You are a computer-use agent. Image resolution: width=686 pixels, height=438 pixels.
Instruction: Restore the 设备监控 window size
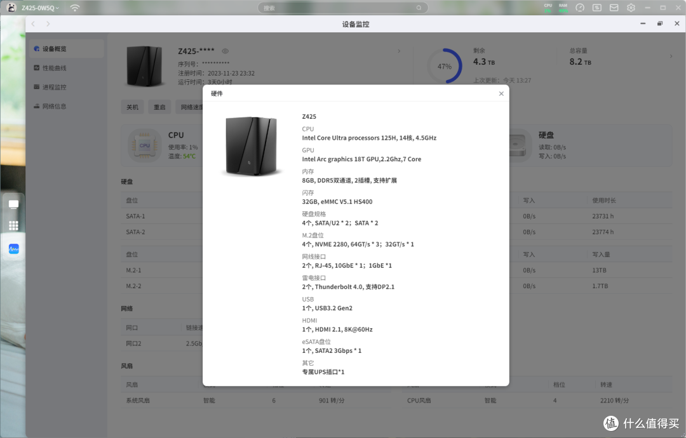[660, 23]
